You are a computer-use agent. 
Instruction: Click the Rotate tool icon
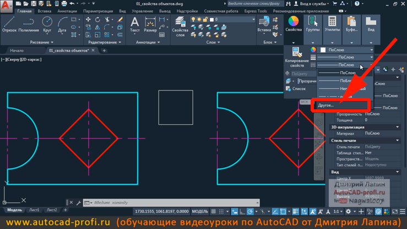pos(97,19)
